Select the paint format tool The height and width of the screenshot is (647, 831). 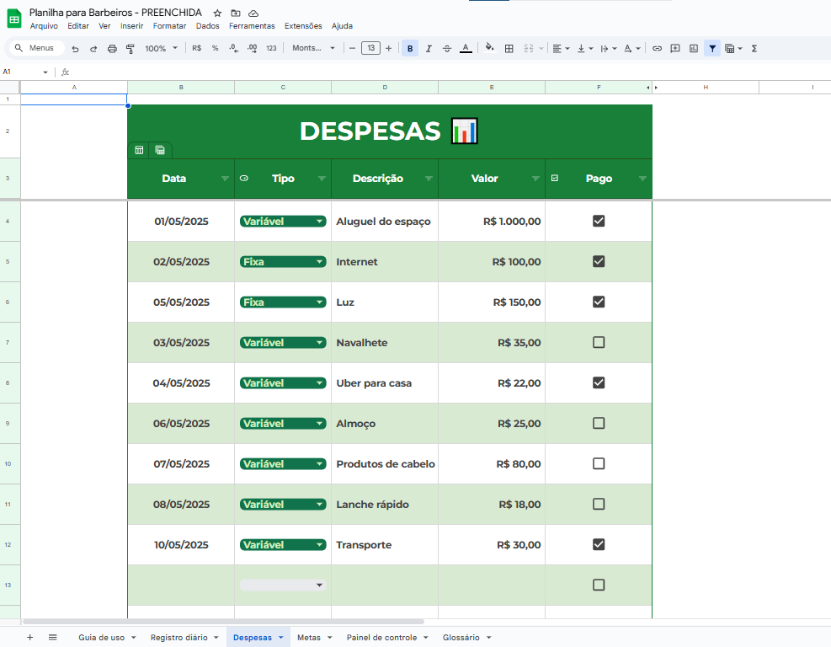(131, 48)
